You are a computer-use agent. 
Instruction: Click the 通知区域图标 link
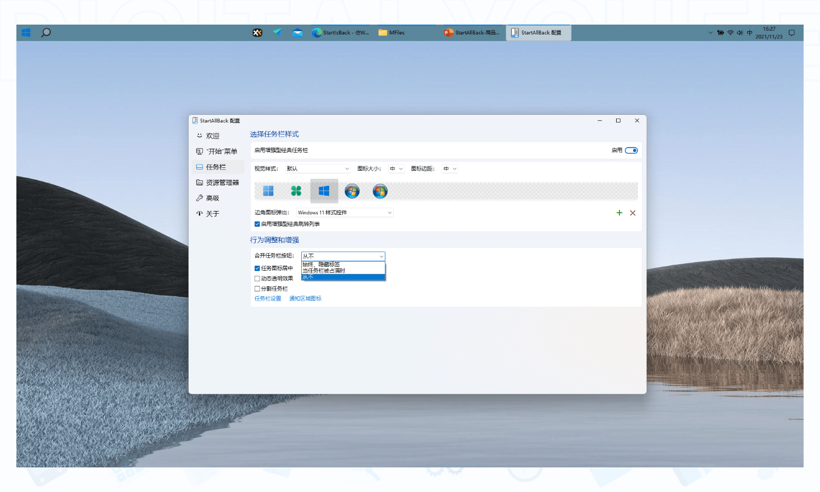point(306,298)
